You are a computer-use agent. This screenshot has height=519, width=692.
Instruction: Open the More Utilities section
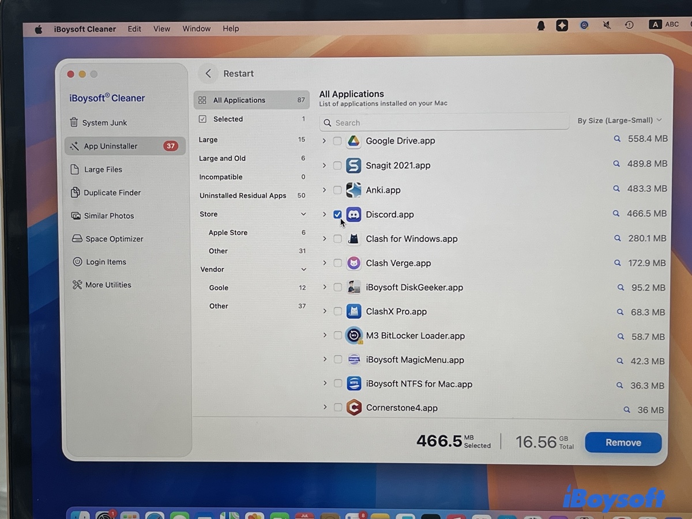[101, 285]
